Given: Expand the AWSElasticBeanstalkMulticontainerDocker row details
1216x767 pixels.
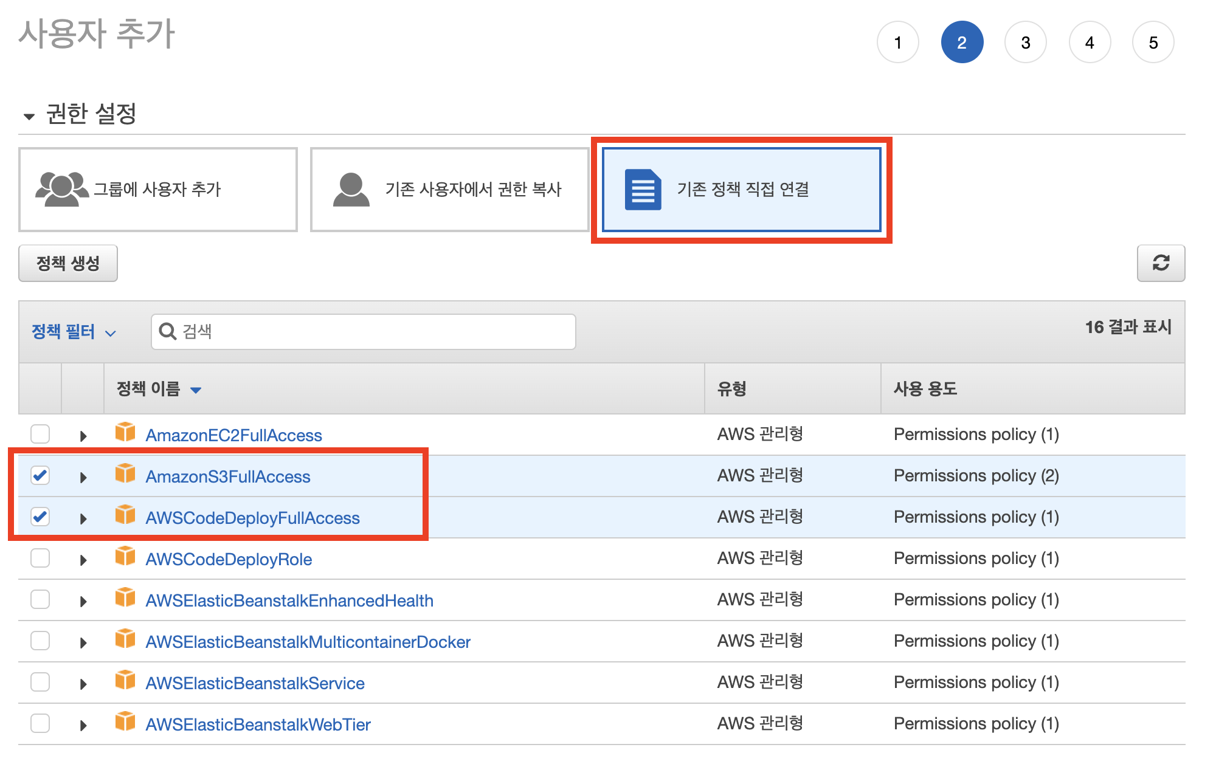Looking at the screenshot, I should (83, 642).
